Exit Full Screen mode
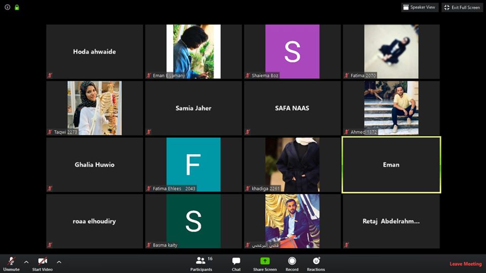This screenshot has width=486, height=273. tap(462, 8)
